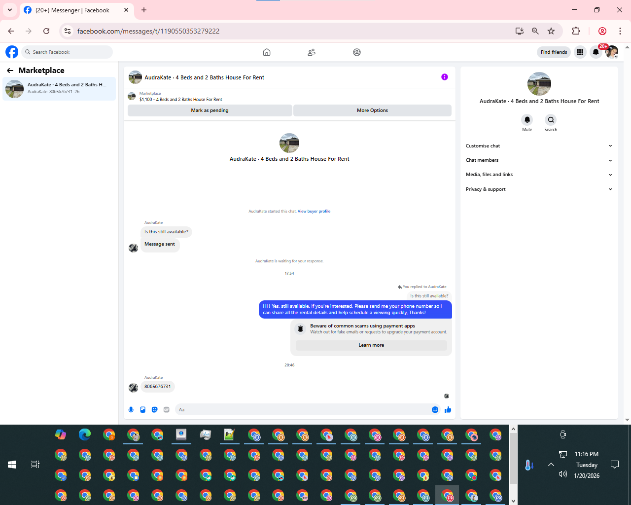This screenshot has height=505, width=631.
Task: Open conversation information purple icon
Action: [x=445, y=77]
